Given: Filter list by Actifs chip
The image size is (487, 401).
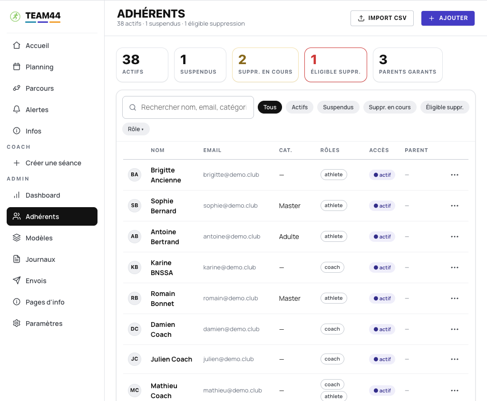Looking at the screenshot, I should (x=300, y=107).
